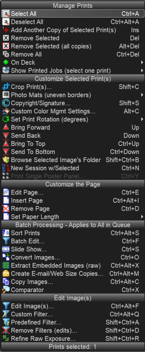The image size is (145, 352).
Task: Click the Batch Edit funnel icon
Action: point(6,241)
